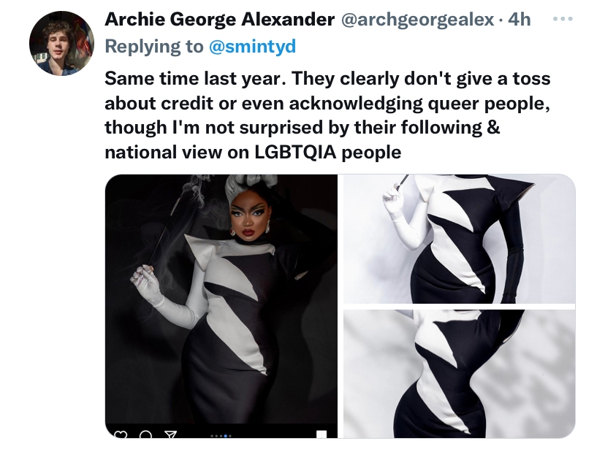605x449 pixels.
Task: Visit the @smintyd profile mention
Action: tap(252, 46)
